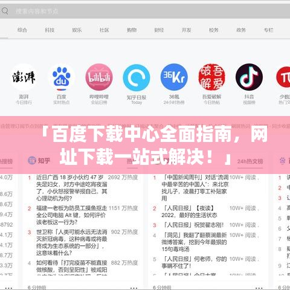Go to the 社区 tab

(105, 30)
